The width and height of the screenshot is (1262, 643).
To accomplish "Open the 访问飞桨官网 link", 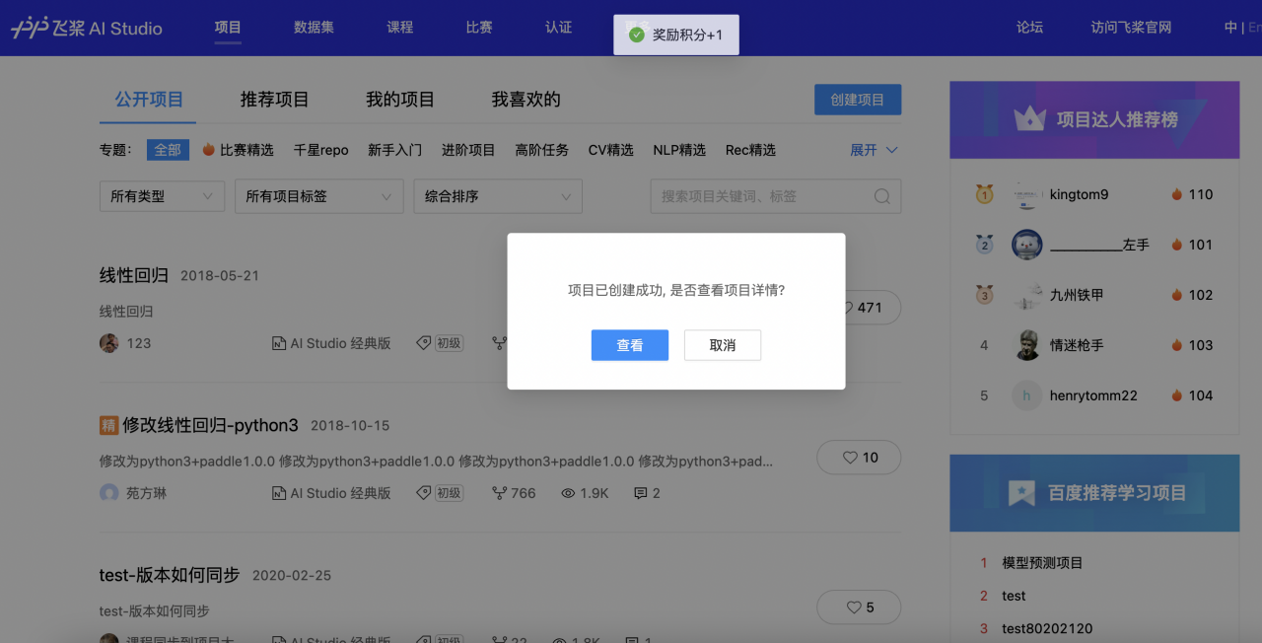I will point(1131,28).
